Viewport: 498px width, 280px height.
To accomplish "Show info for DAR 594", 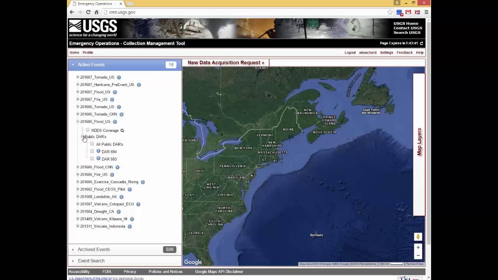I will coord(98,151).
